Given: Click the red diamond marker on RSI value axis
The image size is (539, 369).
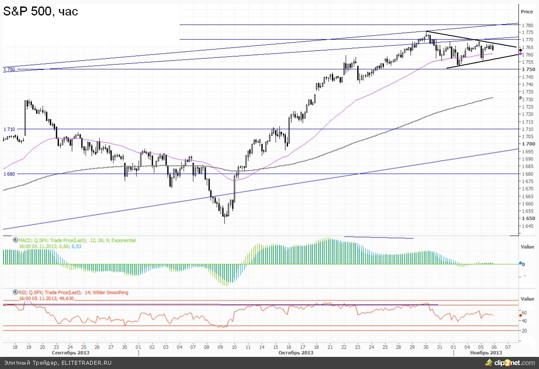Looking at the screenshot, I should point(520,316).
